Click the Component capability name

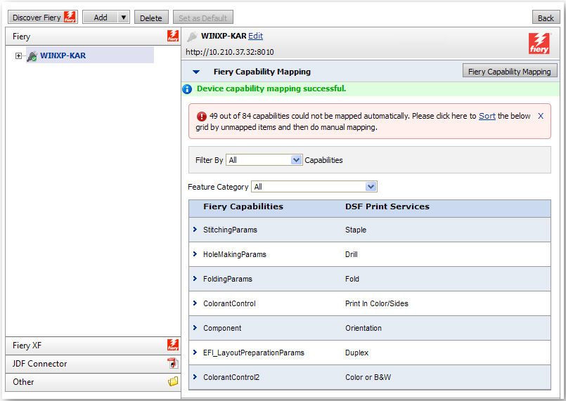point(222,328)
